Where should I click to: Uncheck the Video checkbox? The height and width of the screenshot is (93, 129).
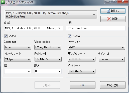click(6, 36)
